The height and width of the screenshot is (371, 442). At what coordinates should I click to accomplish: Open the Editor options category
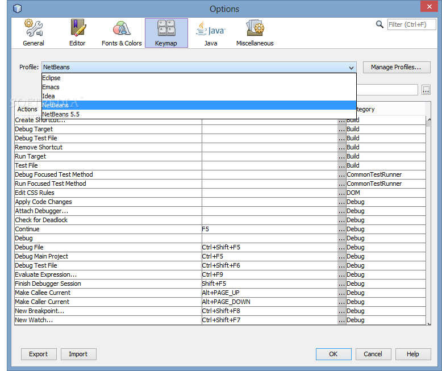77,33
